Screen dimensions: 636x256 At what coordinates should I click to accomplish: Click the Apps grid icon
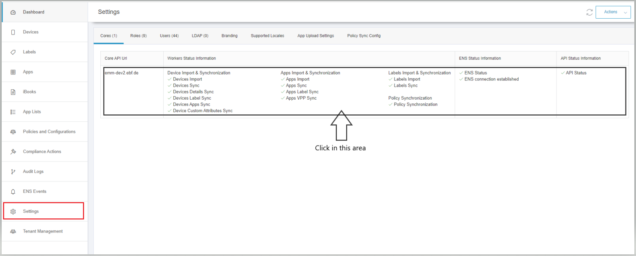pyautogui.click(x=13, y=72)
